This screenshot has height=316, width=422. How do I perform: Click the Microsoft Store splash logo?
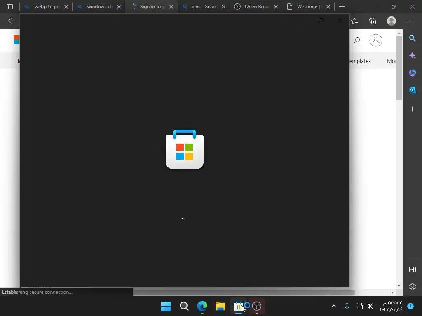point(185,149)
